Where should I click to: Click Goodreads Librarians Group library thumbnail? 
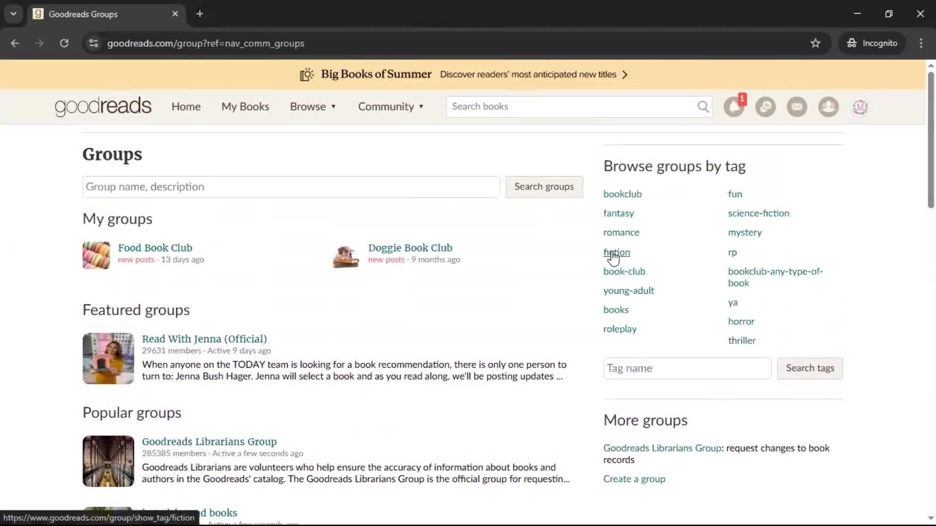(108, 462)
